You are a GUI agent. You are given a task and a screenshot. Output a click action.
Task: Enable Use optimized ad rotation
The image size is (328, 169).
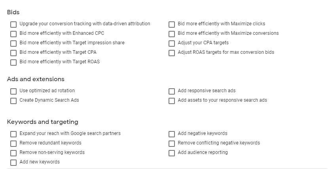click(13, 91)
